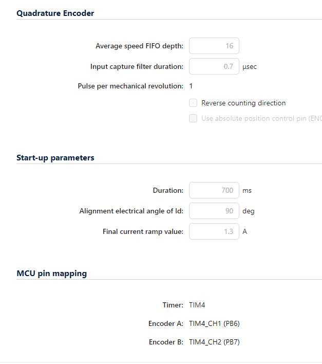322x364 pixels.
Task: Toggle Use absolute position control pin checkbox
Action: (193, 118)
